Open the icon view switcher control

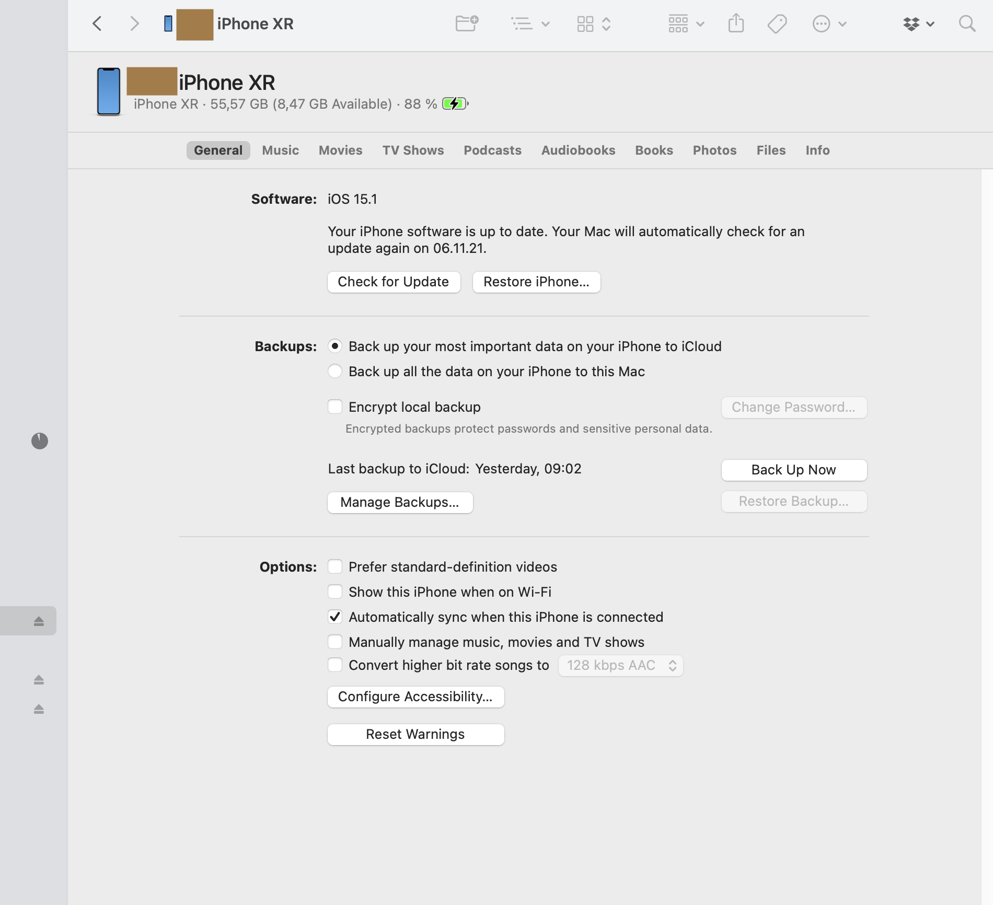point(594,24)
